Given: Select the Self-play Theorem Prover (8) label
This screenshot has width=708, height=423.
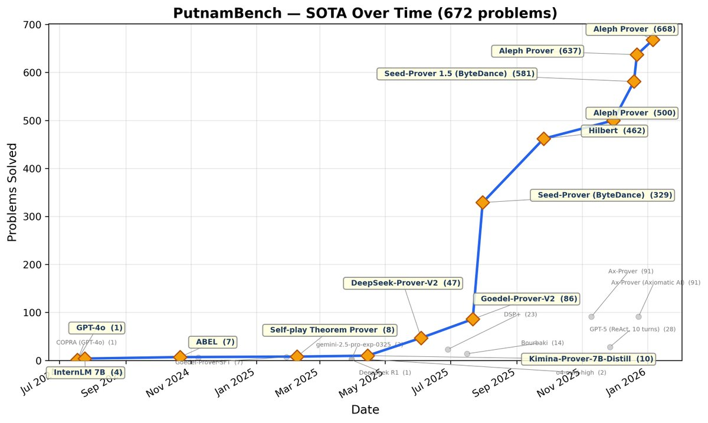Looking at the screenshot, I should tap(329, 330).
